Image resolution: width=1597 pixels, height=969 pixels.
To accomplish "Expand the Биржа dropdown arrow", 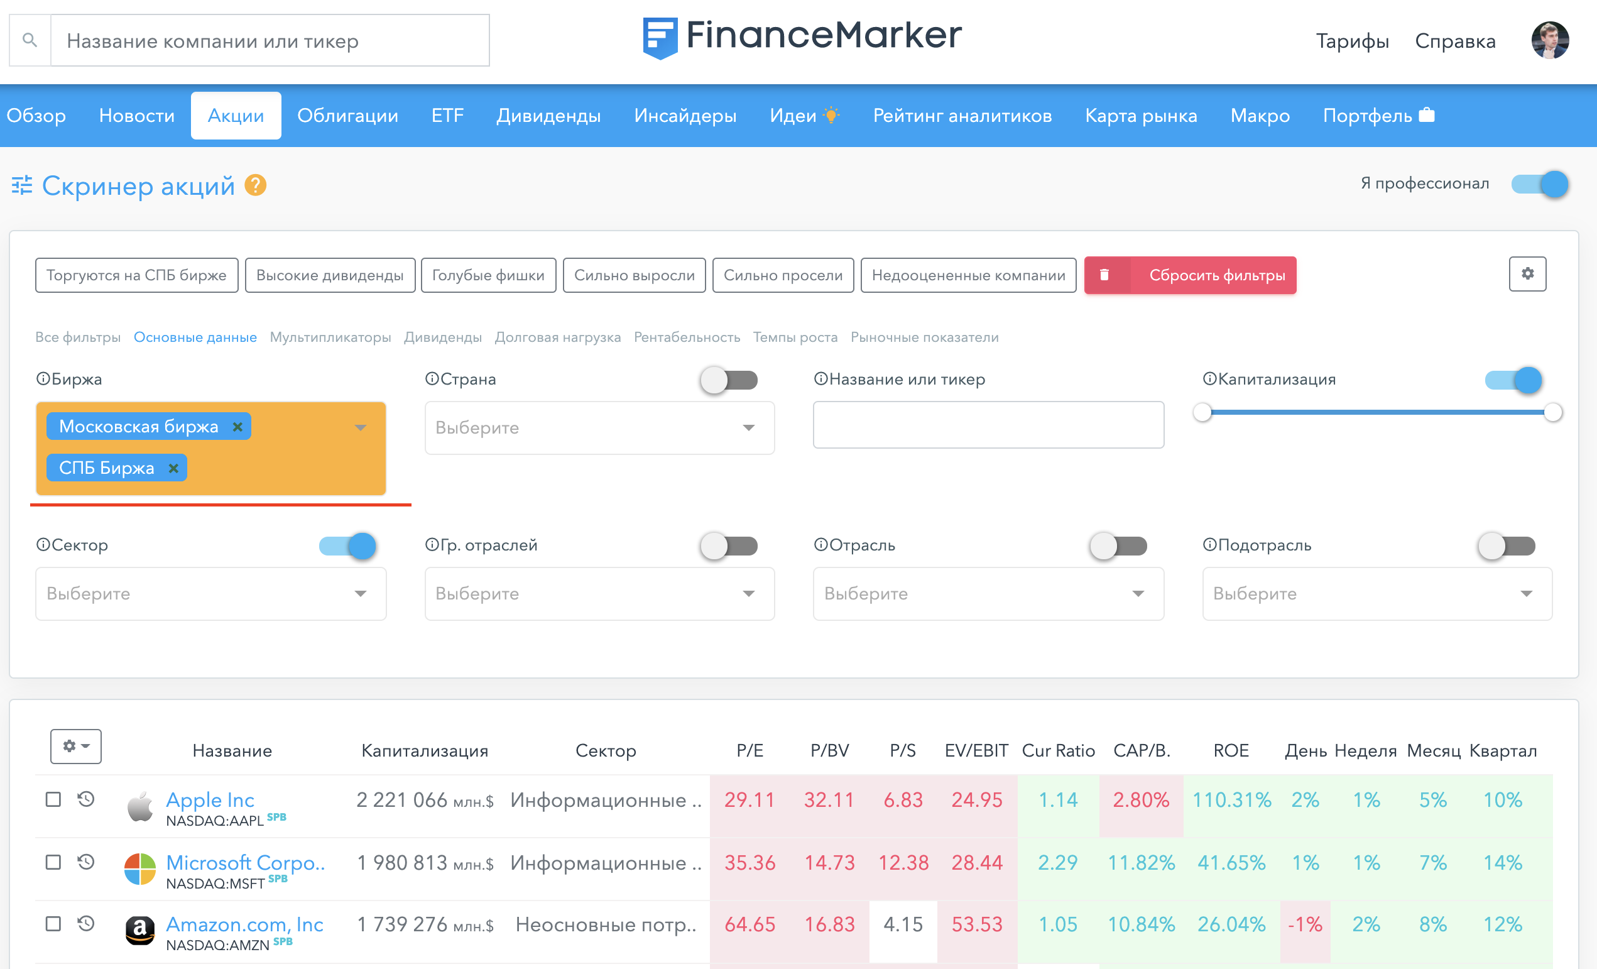I will (361, 427).
